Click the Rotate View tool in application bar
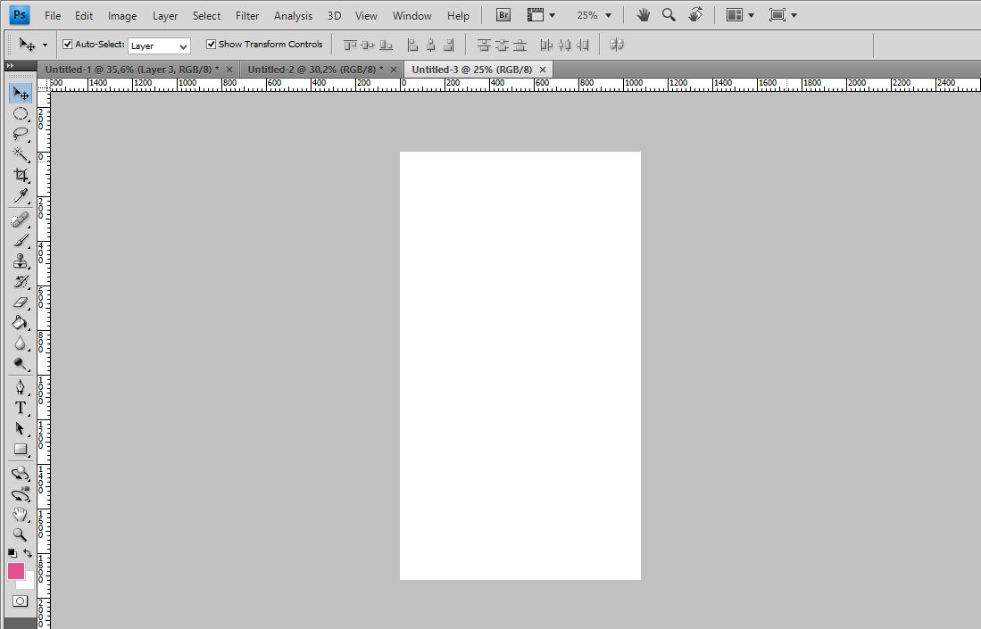 [695, 15]
